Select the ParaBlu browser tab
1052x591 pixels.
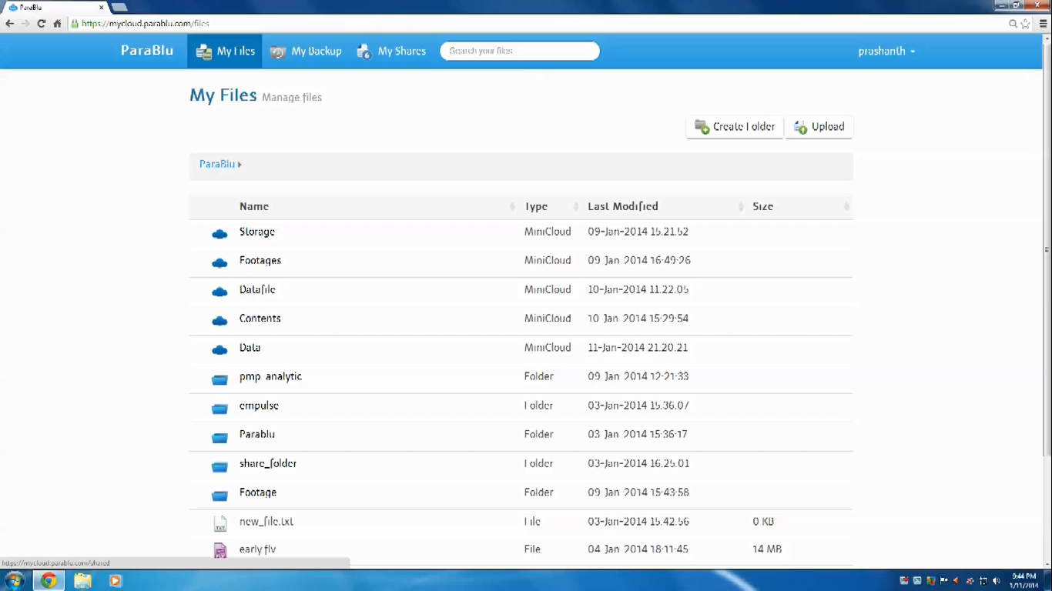coord(55,8)
